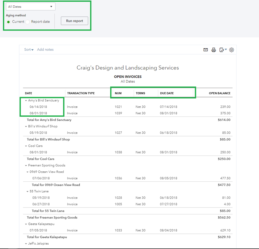Click the Add notes link
The width and height of the screenshot is (259, 249).
(x=45, y=49)
